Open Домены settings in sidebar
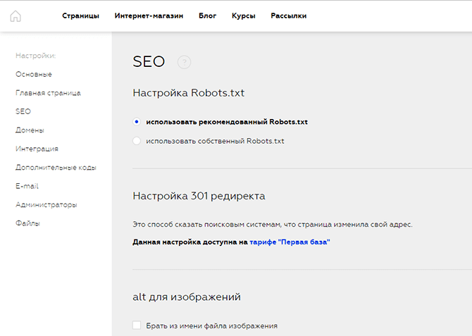Viewport: 472px width, 336px height. tap(30, 130)
